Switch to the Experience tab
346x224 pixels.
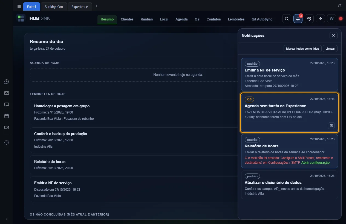coord(80,7)
